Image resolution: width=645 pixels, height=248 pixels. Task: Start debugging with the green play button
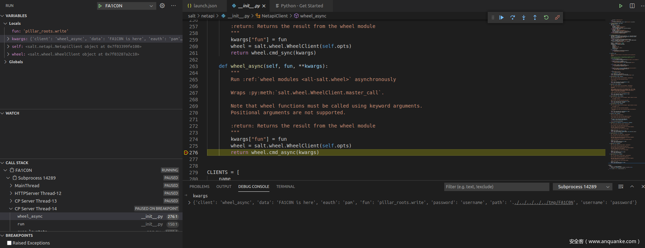coord(100,6)
